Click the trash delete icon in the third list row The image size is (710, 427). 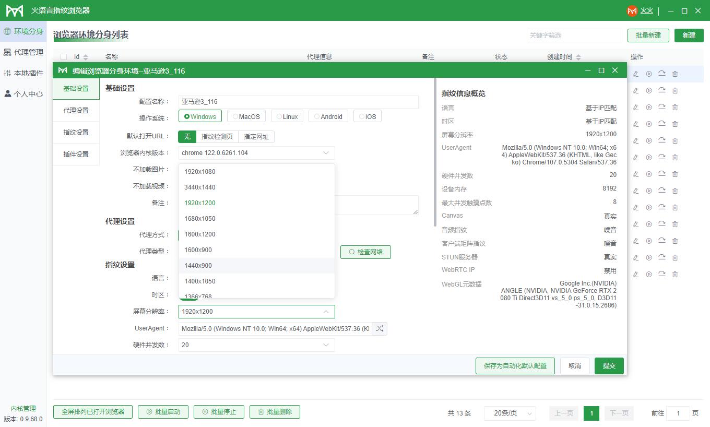[x=675, y=108]
